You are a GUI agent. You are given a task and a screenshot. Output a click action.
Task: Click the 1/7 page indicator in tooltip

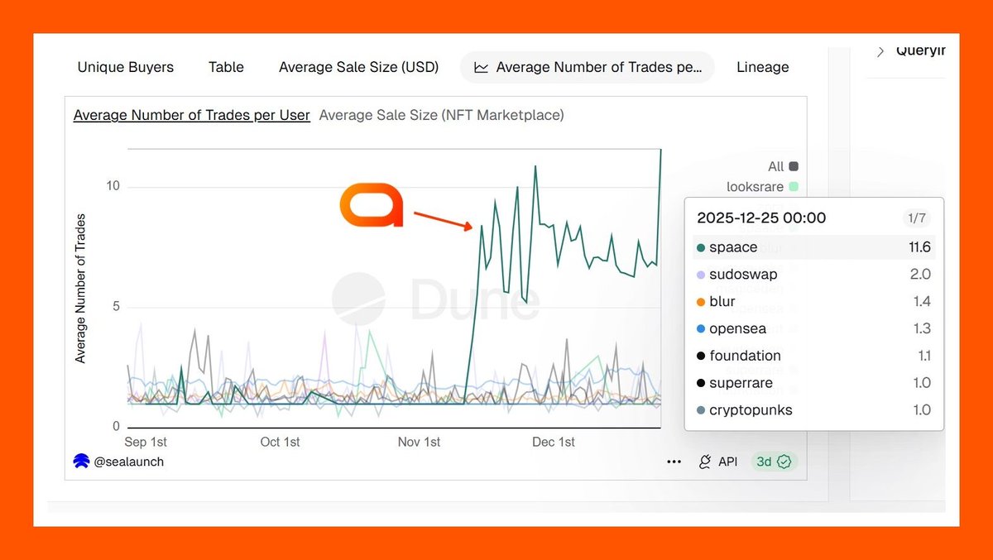pos(917,218)
